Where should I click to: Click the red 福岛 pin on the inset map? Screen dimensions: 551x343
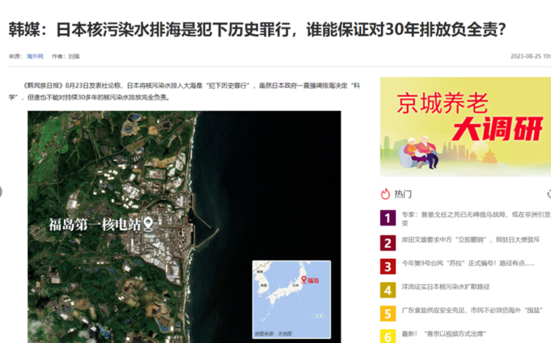(304, 279)
